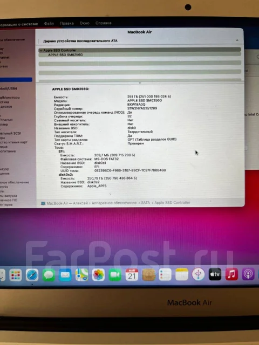Screen dimensions: 259x345
Task: Select the APPLE SSD SM0256G tree row
Action: [x=140, y=55]
